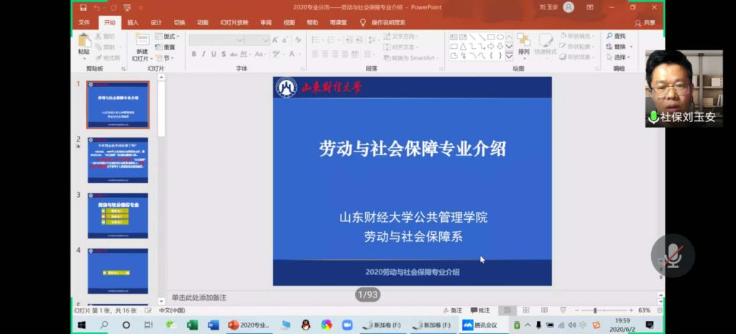Screen dimensions: 736x334
Task: Toggle the Comments (批注) pane
Action: tap(480, 310)
